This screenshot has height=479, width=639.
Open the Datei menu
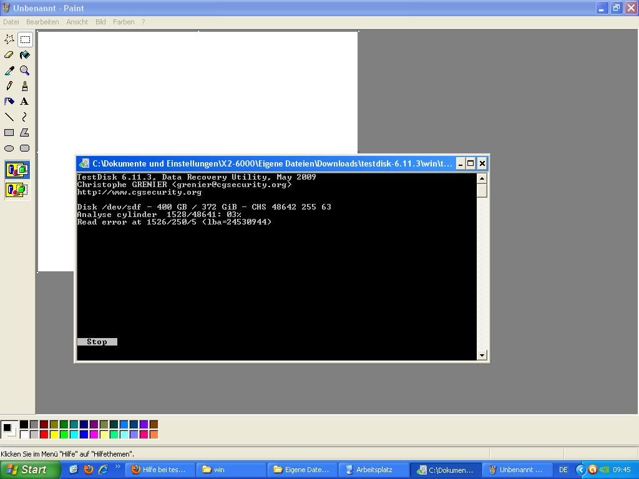(11, 22)
